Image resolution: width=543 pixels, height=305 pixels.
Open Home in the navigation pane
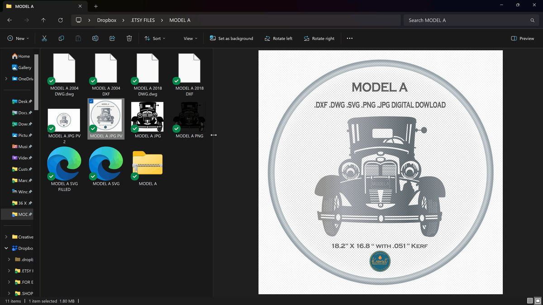[x=21, y=56]
